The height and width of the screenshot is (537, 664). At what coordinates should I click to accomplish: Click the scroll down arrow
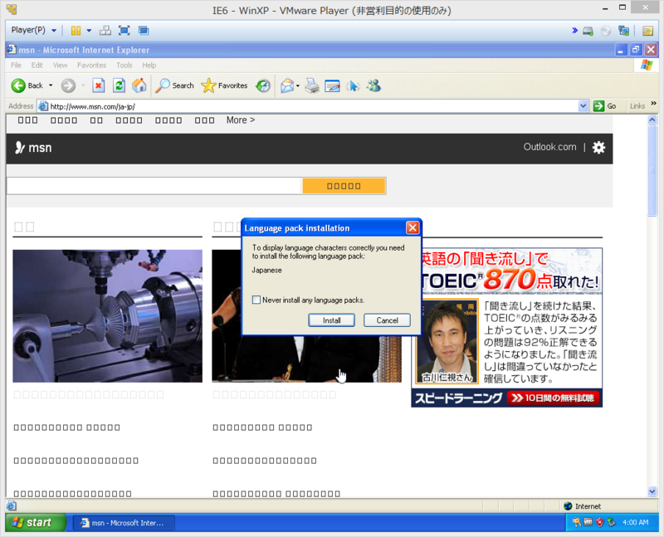(x=652, y=491)
